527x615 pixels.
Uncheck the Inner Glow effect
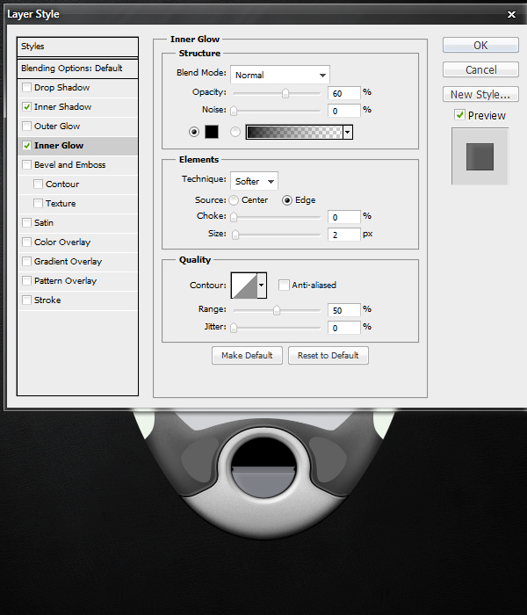(x=26, y=146)
